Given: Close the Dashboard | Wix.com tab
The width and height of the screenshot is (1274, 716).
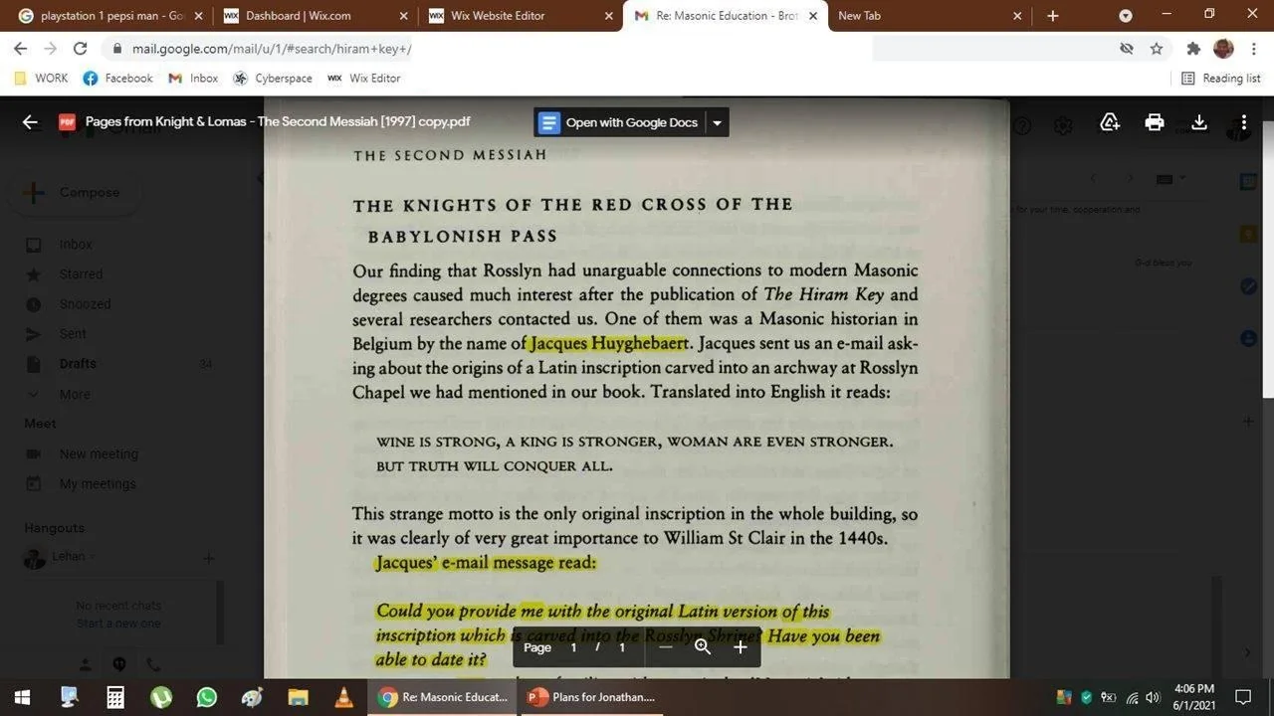Looking at the screenshot, I should point(403,16).
